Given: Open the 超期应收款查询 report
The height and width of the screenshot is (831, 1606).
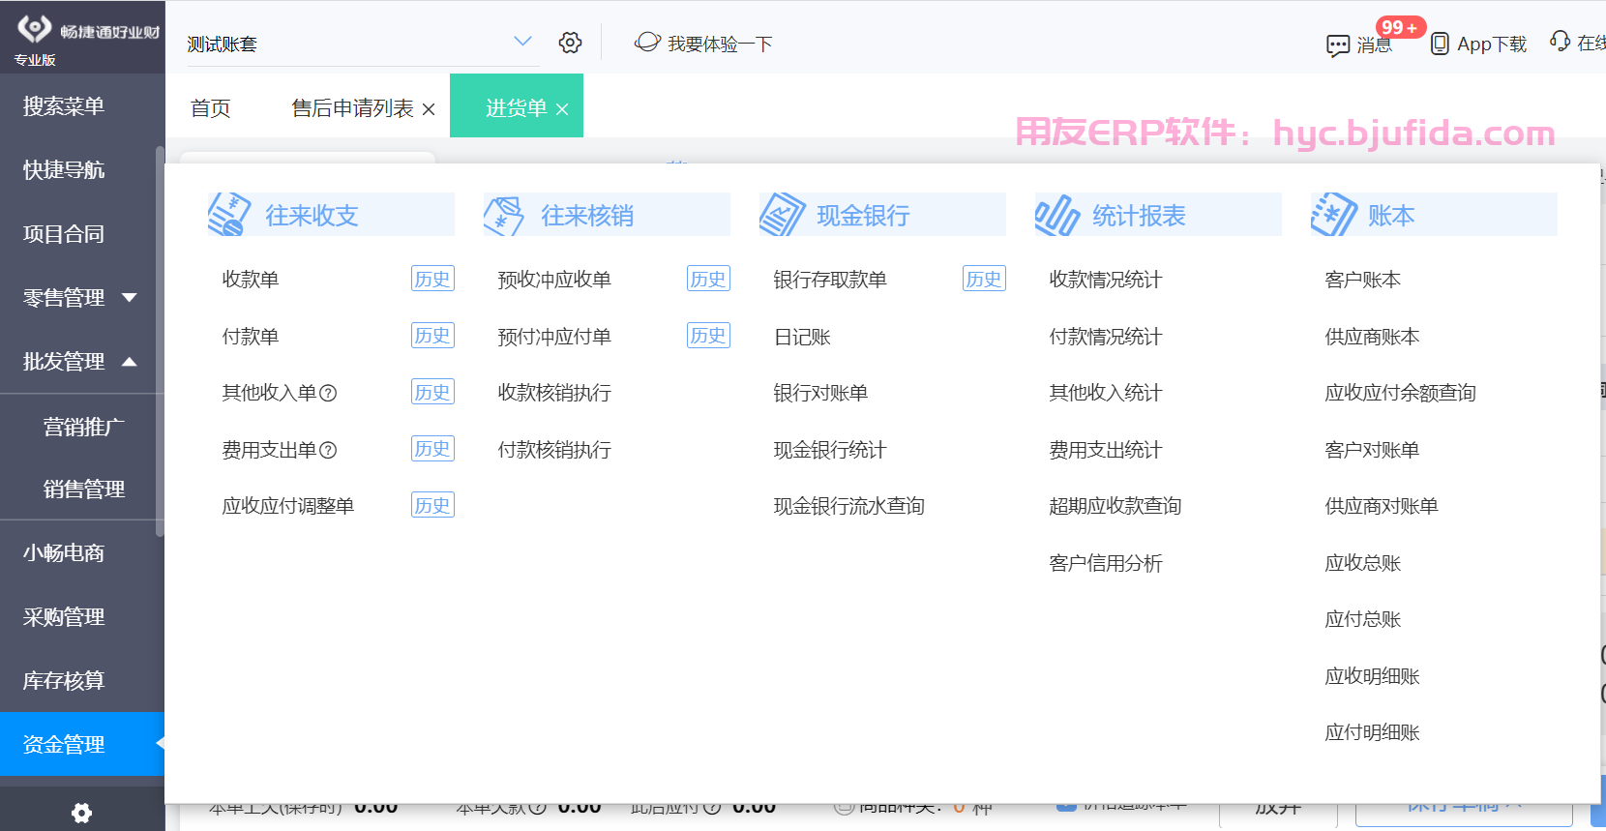Looking at the screenshot, I should (x=1115, y=506).
